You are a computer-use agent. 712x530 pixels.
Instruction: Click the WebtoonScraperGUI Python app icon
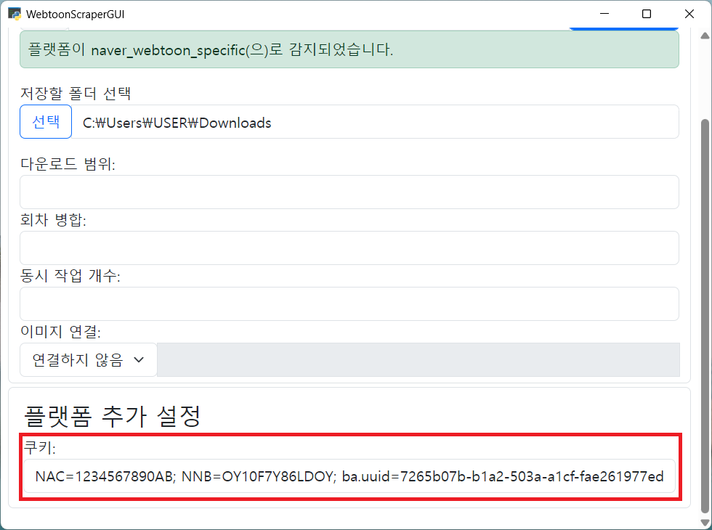[15, 14]
